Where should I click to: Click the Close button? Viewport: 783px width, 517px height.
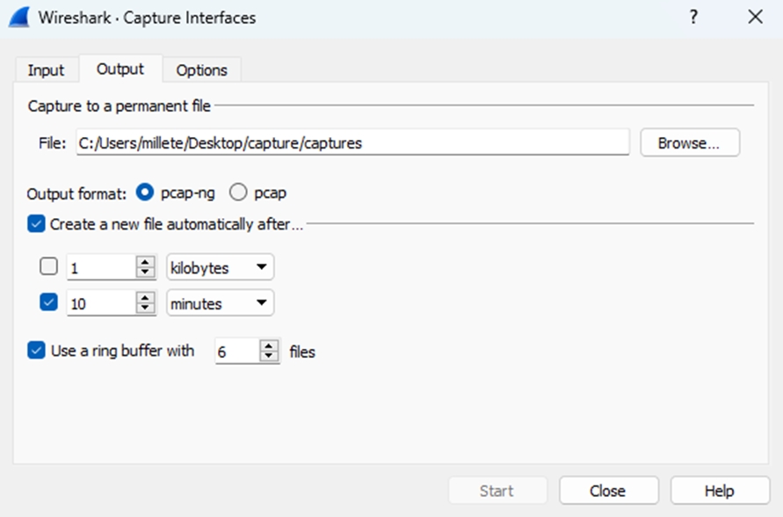pos(608,491)
